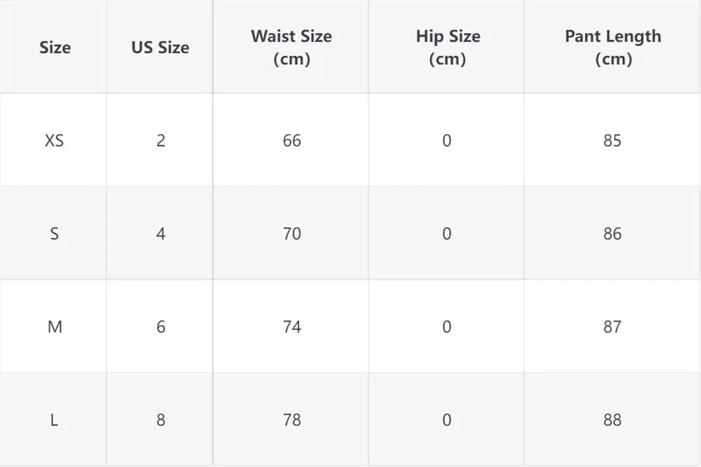701x467 pixels.
Task: Select the M size cell
Action: tap(55, 327)
